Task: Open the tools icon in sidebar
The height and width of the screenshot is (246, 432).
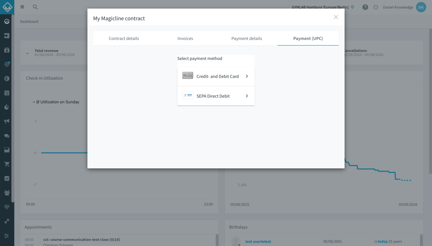Action: 7,221
